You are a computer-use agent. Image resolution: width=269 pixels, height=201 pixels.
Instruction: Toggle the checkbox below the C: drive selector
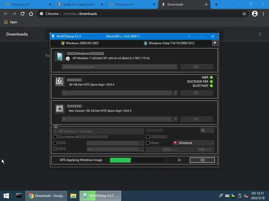pyautogui.click(x=148, y=137)
